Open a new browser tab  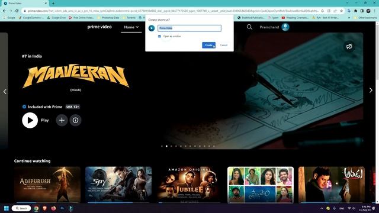(x=53, y=4)
